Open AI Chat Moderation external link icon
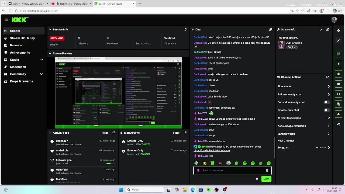Screen dimensions: 345x194 tap(329, 118)
